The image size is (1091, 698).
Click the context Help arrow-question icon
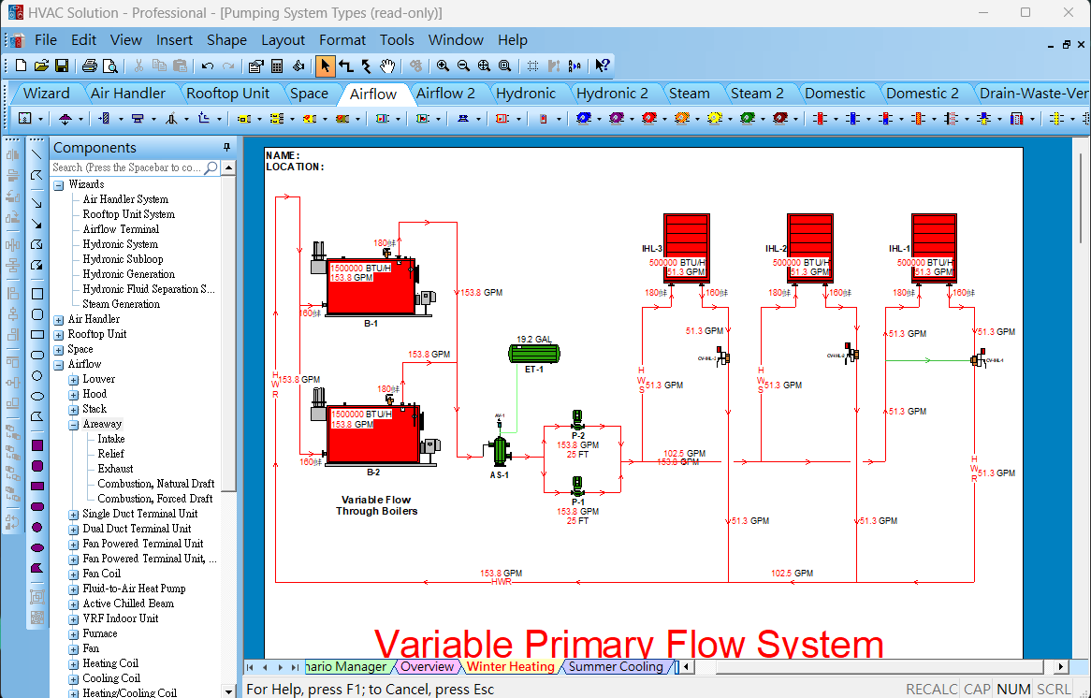coord(602,65)
